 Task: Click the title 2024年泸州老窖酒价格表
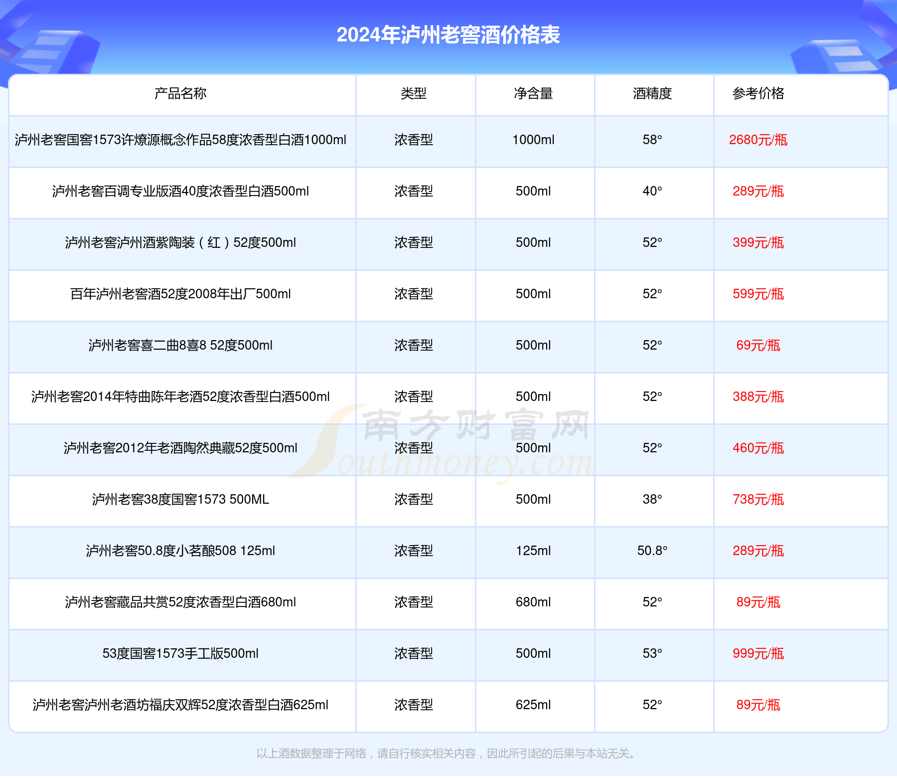(x=448, y=35)
